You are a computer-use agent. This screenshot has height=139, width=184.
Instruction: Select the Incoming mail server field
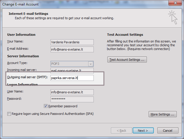72,70
